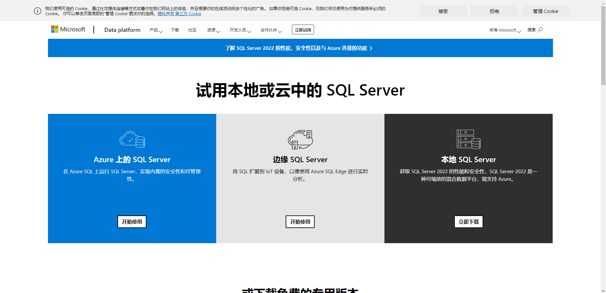The height and width of the screenshot is (293, 606).
Task: Click the search magnifier icon
Action: (x=540, y=30)
